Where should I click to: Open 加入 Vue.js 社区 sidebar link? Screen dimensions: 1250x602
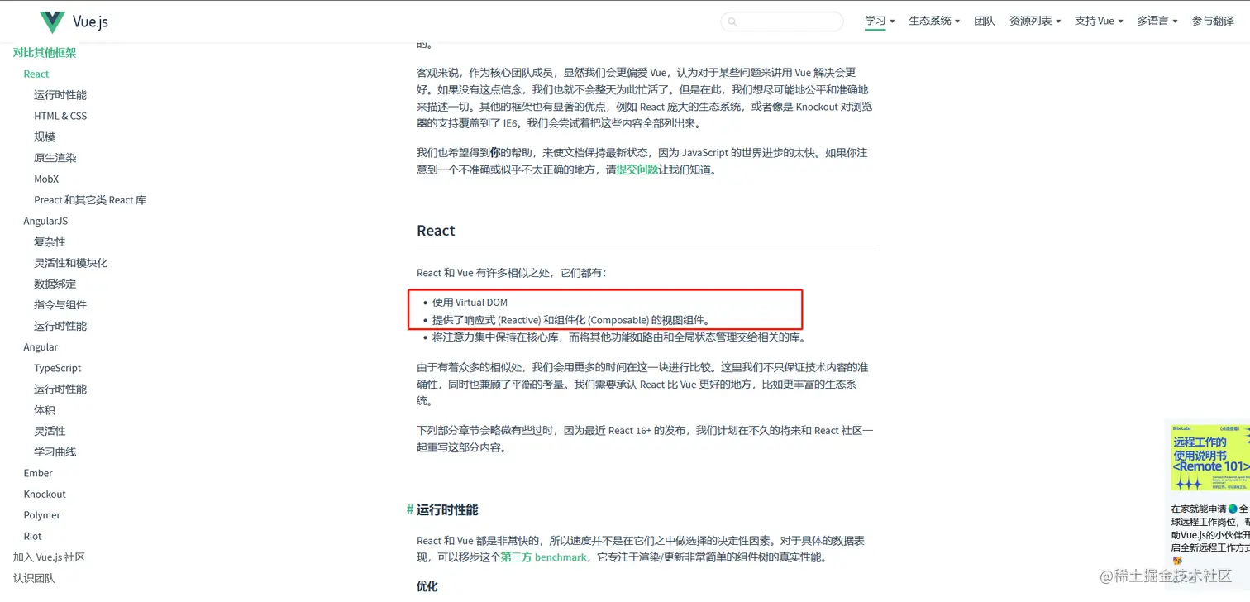pyautogui.click(x=49, y=557)
